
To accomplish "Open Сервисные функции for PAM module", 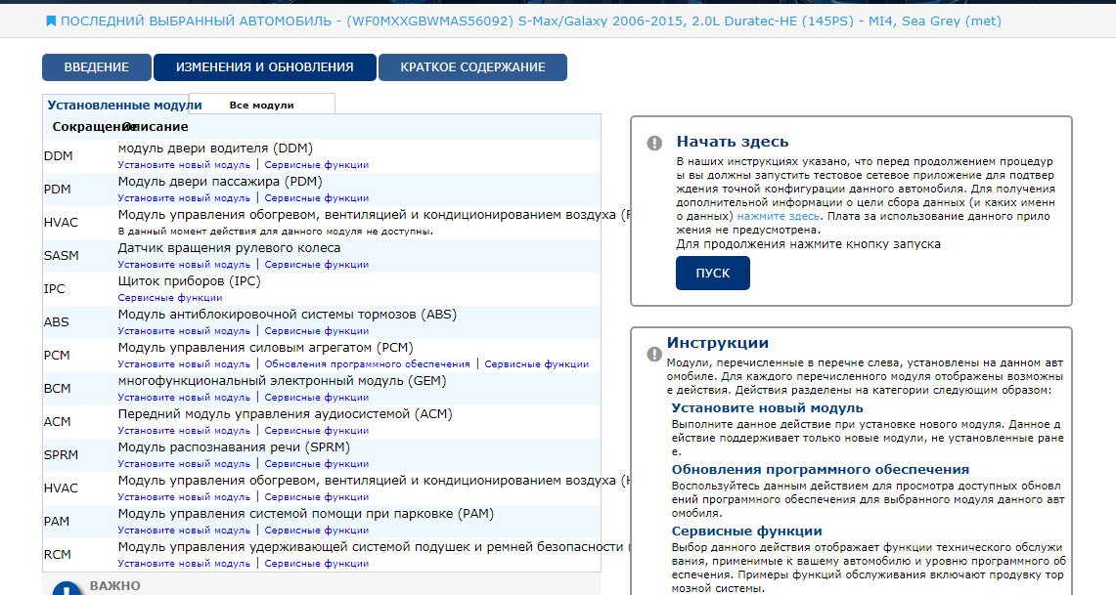I will tap(316, 531).
